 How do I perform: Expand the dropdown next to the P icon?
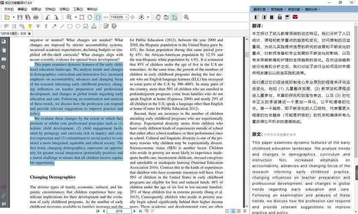tap(148, 18)
